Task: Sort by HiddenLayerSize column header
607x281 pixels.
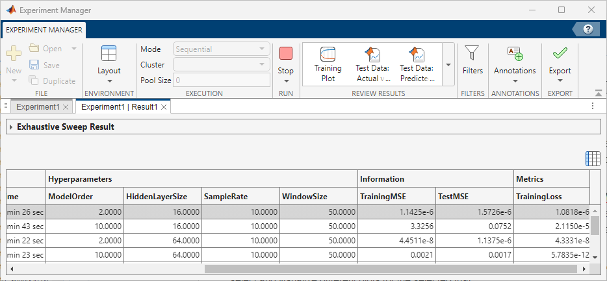Action: (x=162, y=197)
